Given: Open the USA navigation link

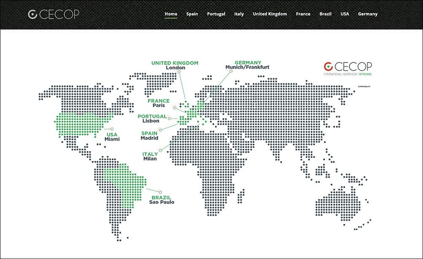Looking at the screenshot, I should [345, 14].
